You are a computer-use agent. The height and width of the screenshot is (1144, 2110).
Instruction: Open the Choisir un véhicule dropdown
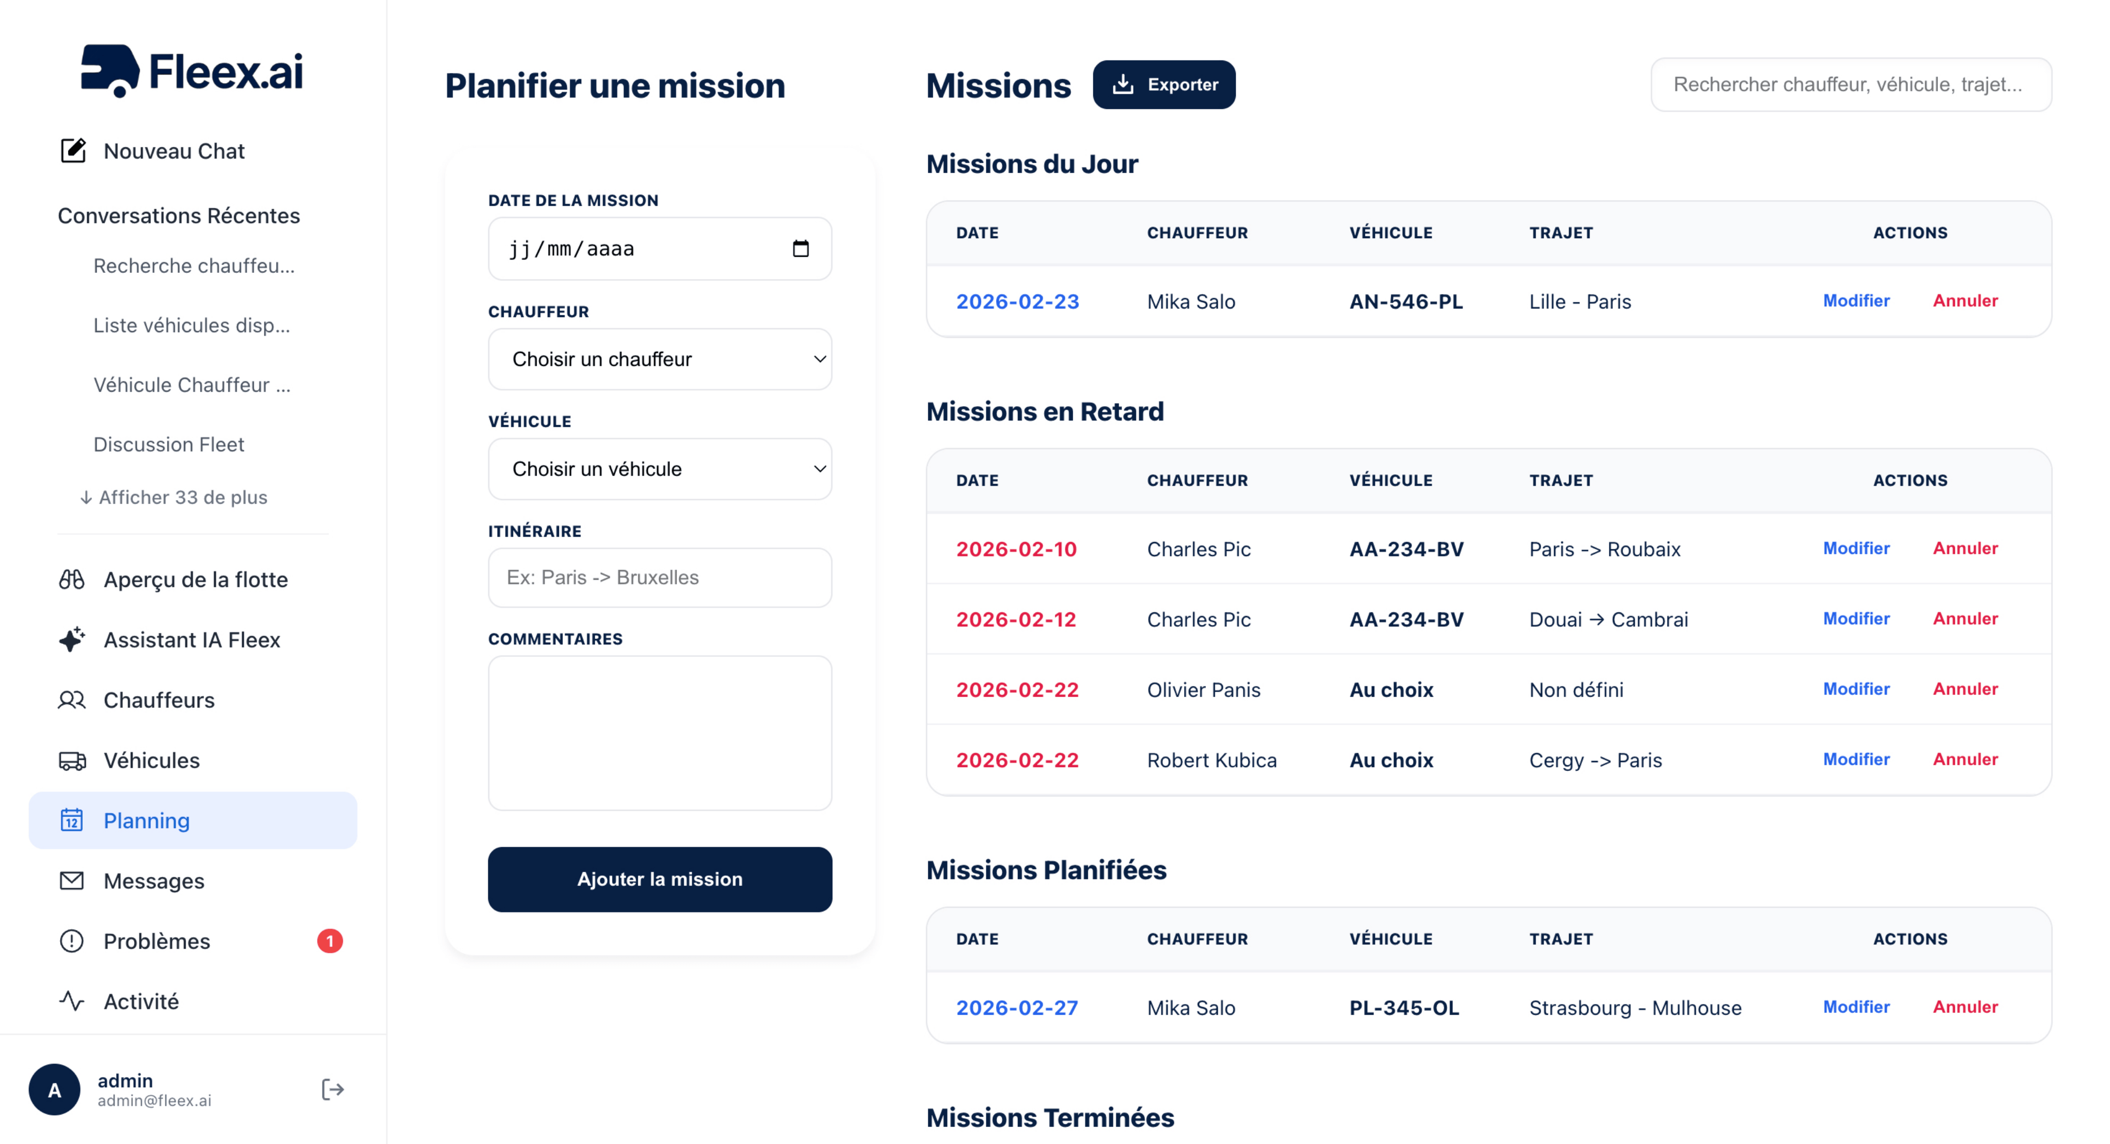pos(659,468)
